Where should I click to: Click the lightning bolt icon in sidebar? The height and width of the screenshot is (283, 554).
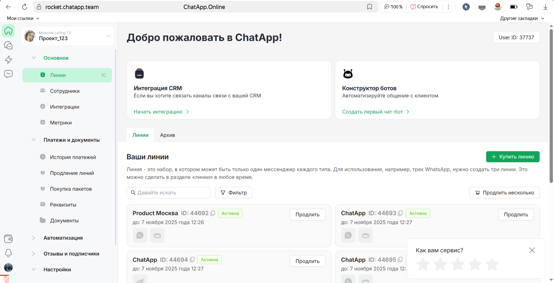(8, 60)
